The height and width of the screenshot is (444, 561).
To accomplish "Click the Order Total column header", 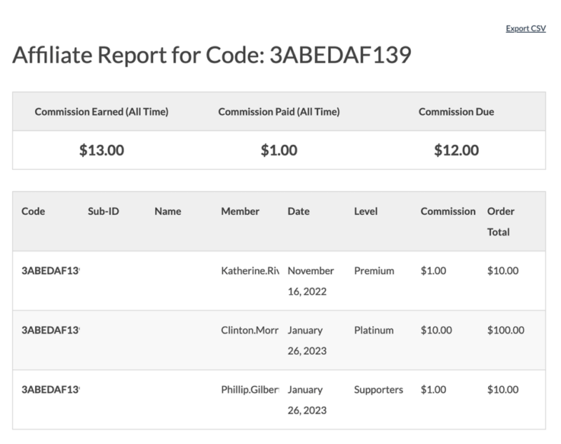I will [501, 221].
